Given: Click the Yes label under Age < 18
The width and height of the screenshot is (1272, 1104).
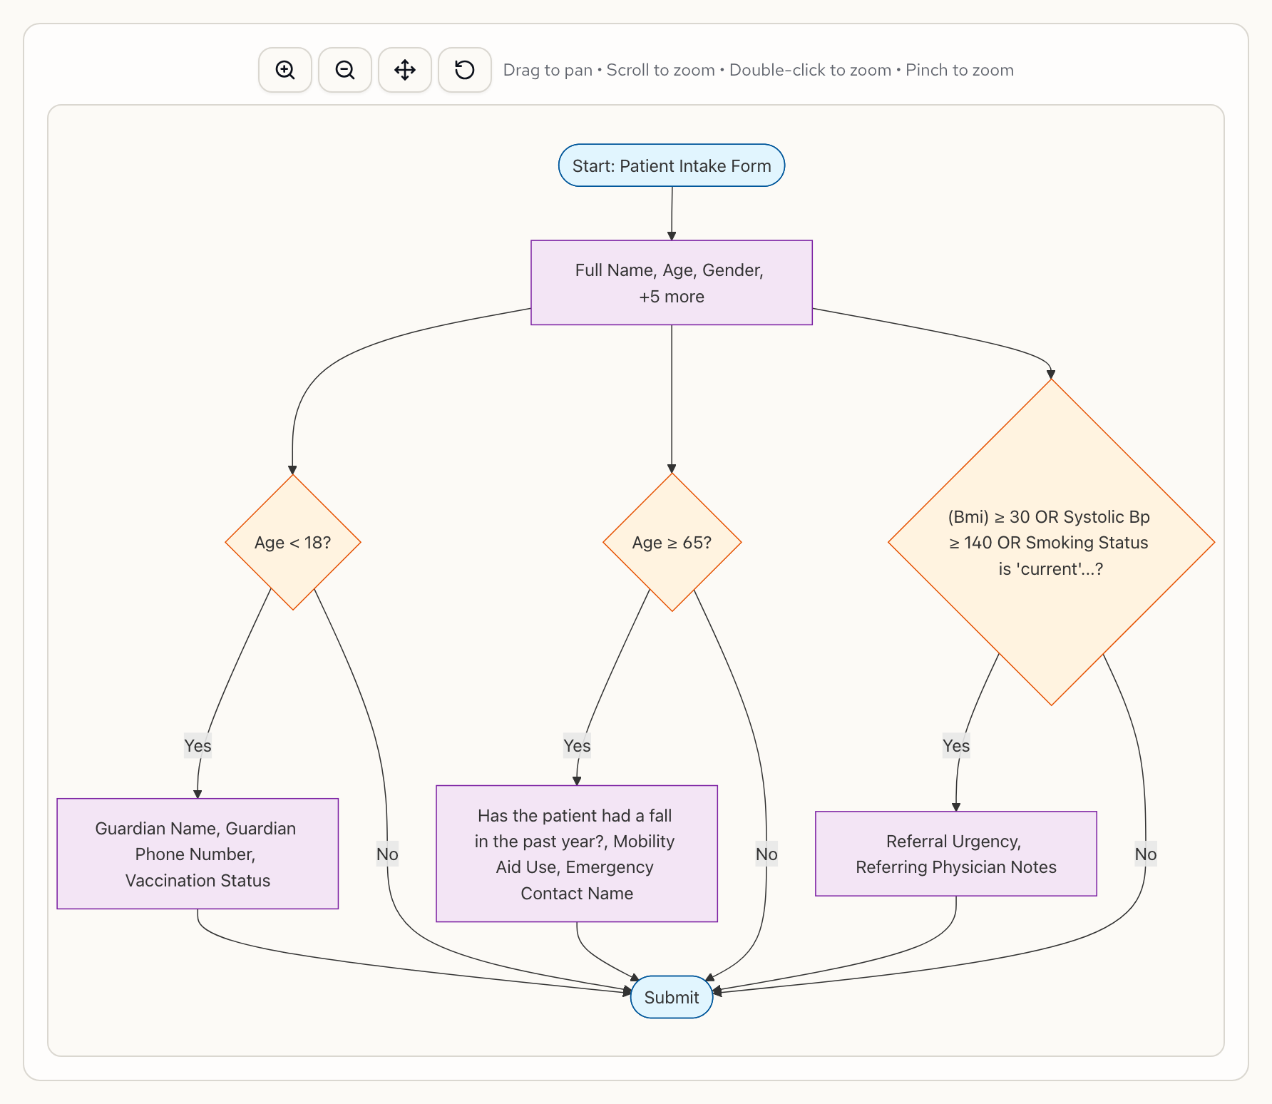Looking at the screenshot, I should tap(198, 745).
